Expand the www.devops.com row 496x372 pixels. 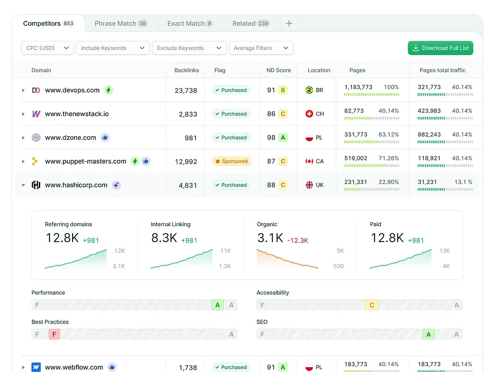tap(23, 90)
